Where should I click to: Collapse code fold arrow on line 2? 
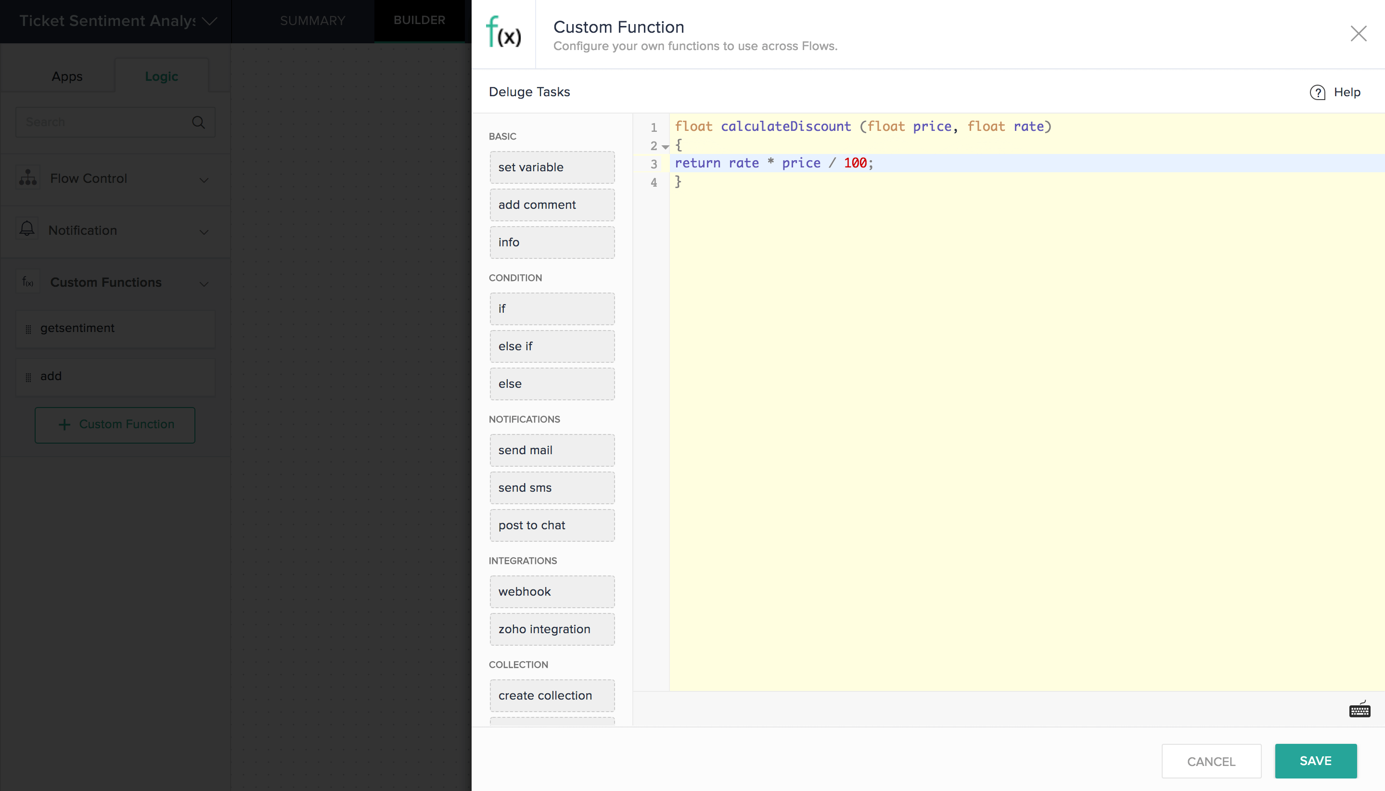point(665,147)
